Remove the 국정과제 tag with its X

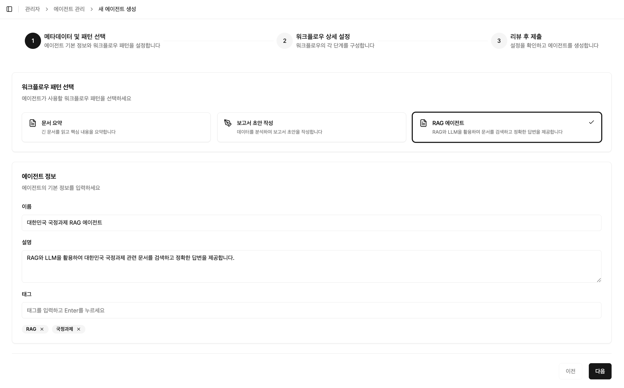click(79, 329)
